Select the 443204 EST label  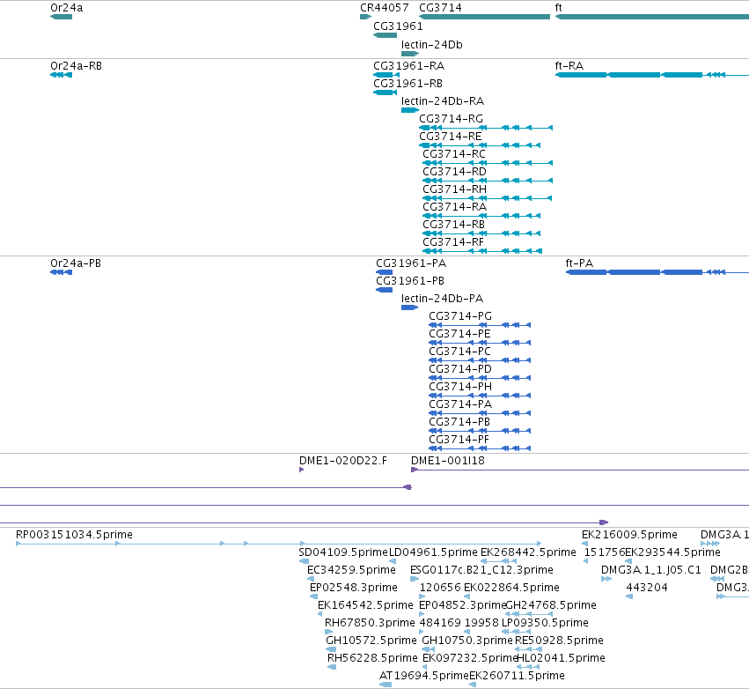[647, 588]
